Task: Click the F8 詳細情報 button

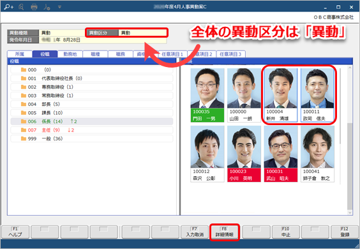Action: pyautogui.click(x=225, y=232)
